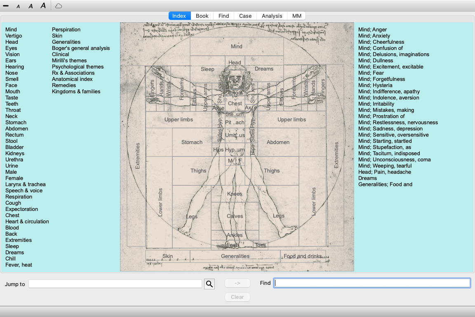Image resolution: width=475 pixels, height=317 pixels.
Task: Open Psychological themes chapter
Action: tap(78, 67)
